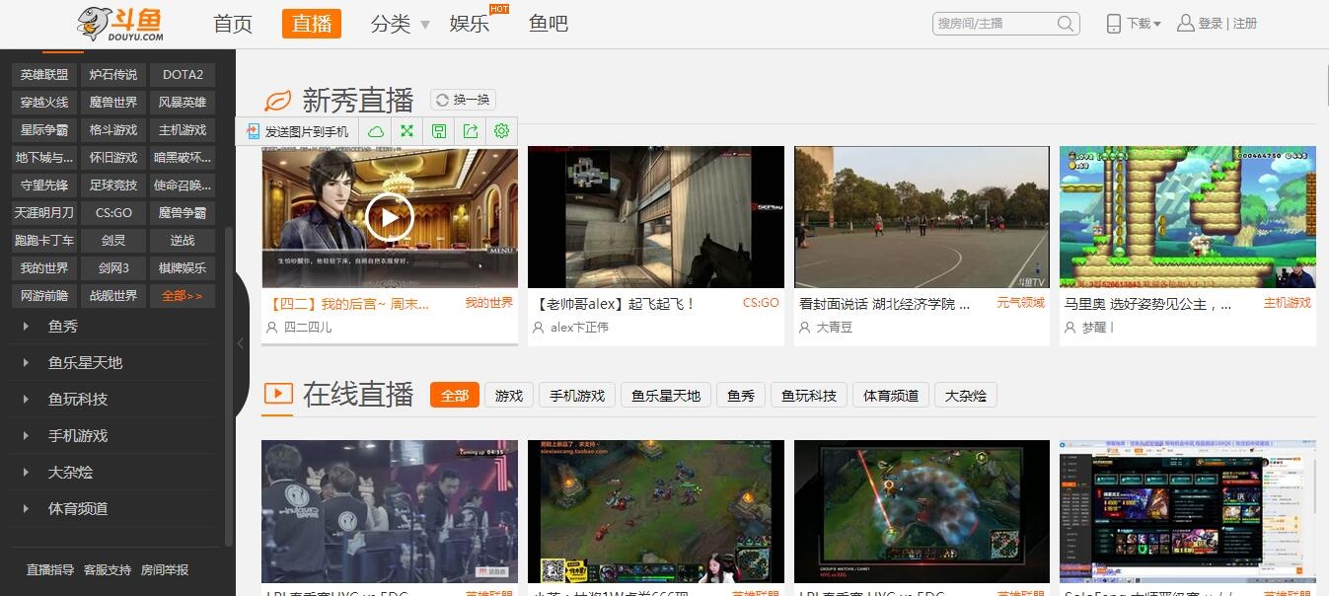Click the 穿越火线 game tag
1329x596 pixels.
[x=44, y=103]
